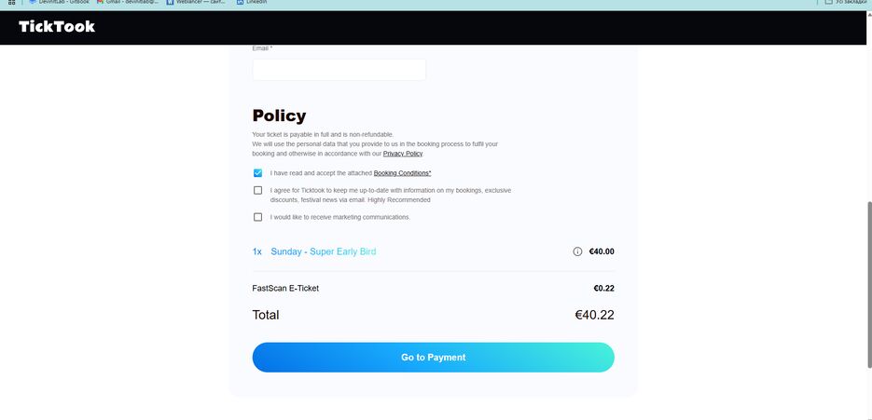Open the Gmail bookmark
The image size is (872, 420).
128,2
